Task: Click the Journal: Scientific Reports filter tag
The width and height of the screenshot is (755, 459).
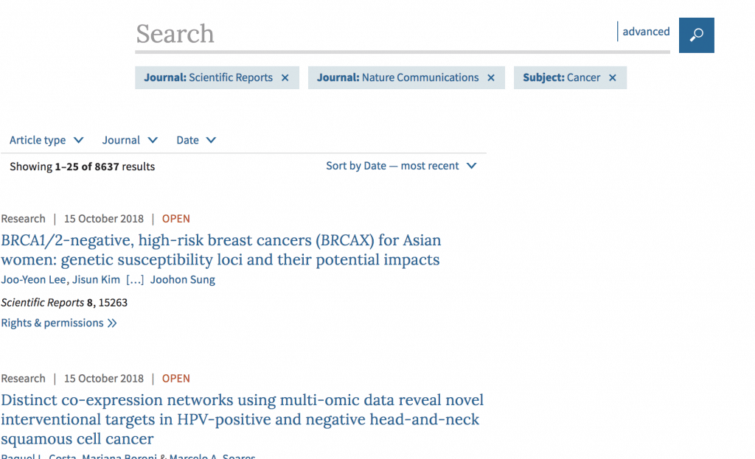Action: point(217,77)
